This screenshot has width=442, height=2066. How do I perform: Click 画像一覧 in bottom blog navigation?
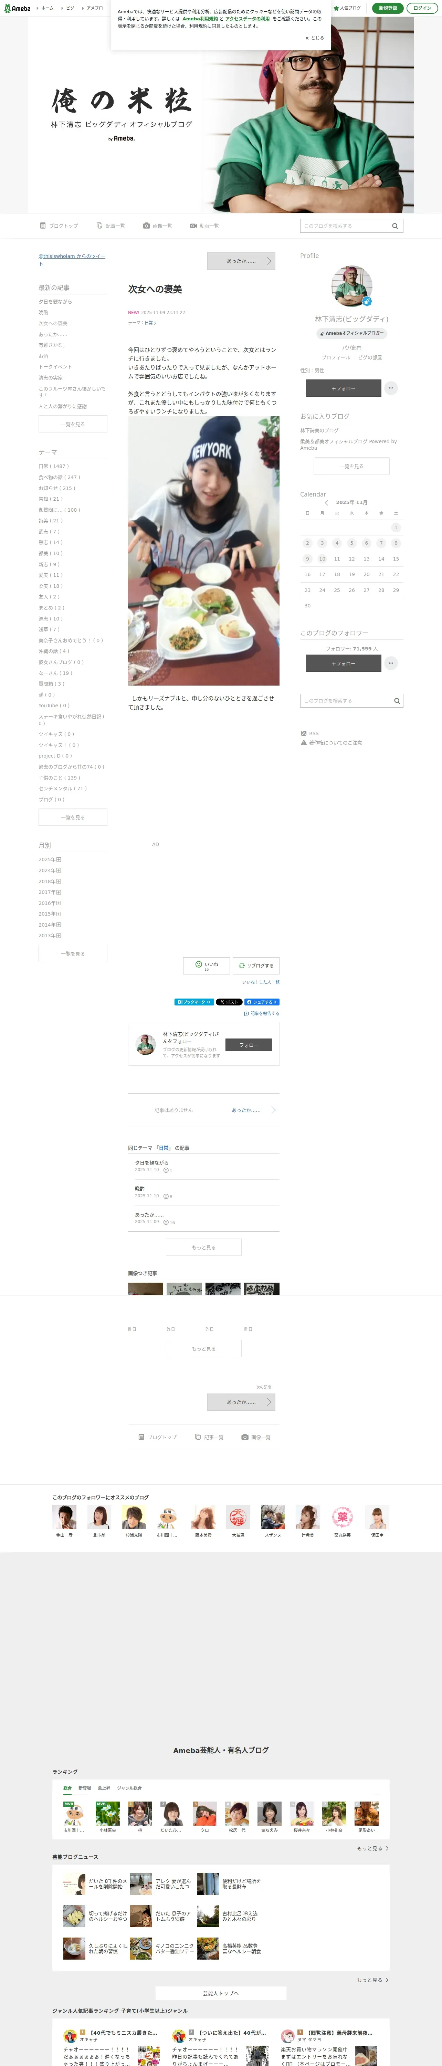click(256, 1437)
